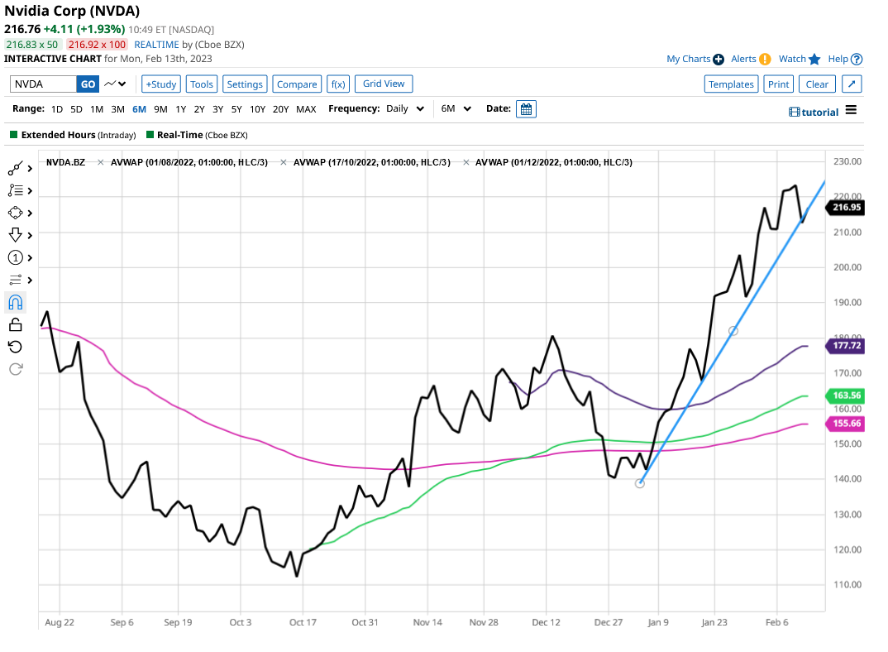Set range to 5D
Screen dimensions: 888x652
[x=76, y=109]
